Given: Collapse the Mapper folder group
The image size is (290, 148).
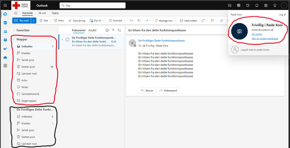Looking at the screenshot, I should coord(14,39).
